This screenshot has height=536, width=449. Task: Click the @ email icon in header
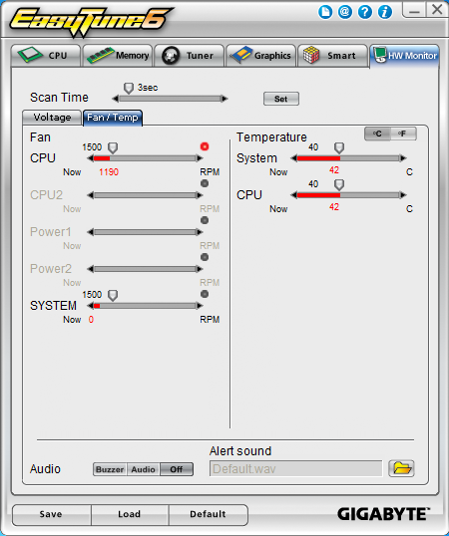345,12
